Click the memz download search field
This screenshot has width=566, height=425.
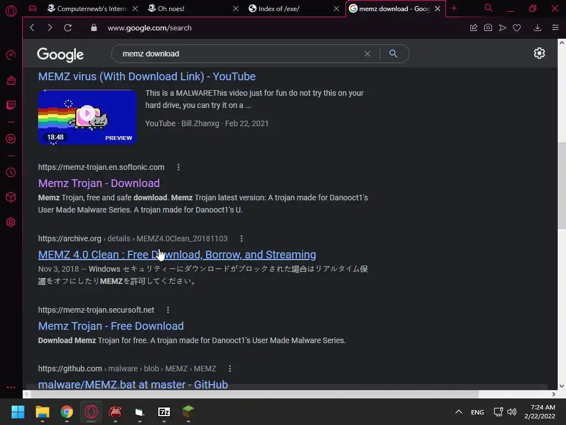[238, 54]
